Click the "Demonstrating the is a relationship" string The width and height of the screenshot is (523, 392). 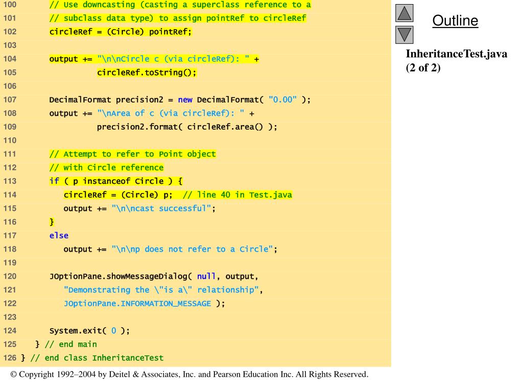(x=161, y=290)
